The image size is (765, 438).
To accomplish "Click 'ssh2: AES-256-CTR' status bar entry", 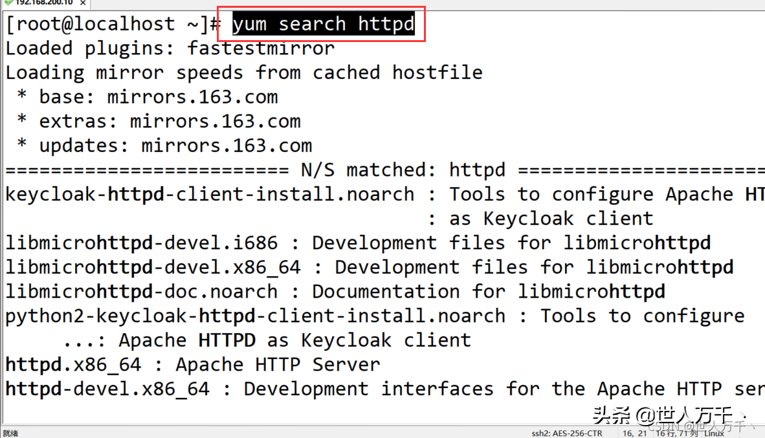I will (x=567, y=433).
